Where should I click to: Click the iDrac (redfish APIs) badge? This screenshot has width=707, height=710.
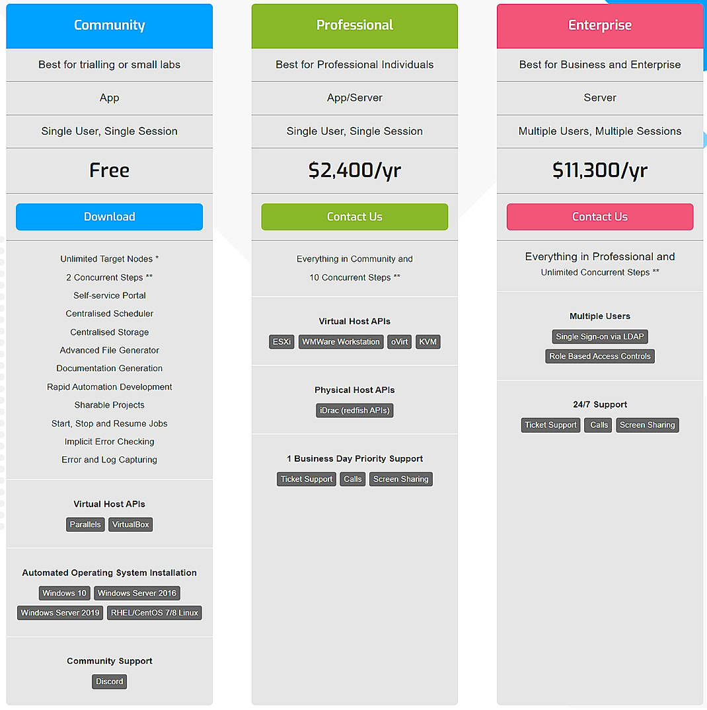pyautogui.click(x=354, y=410)
